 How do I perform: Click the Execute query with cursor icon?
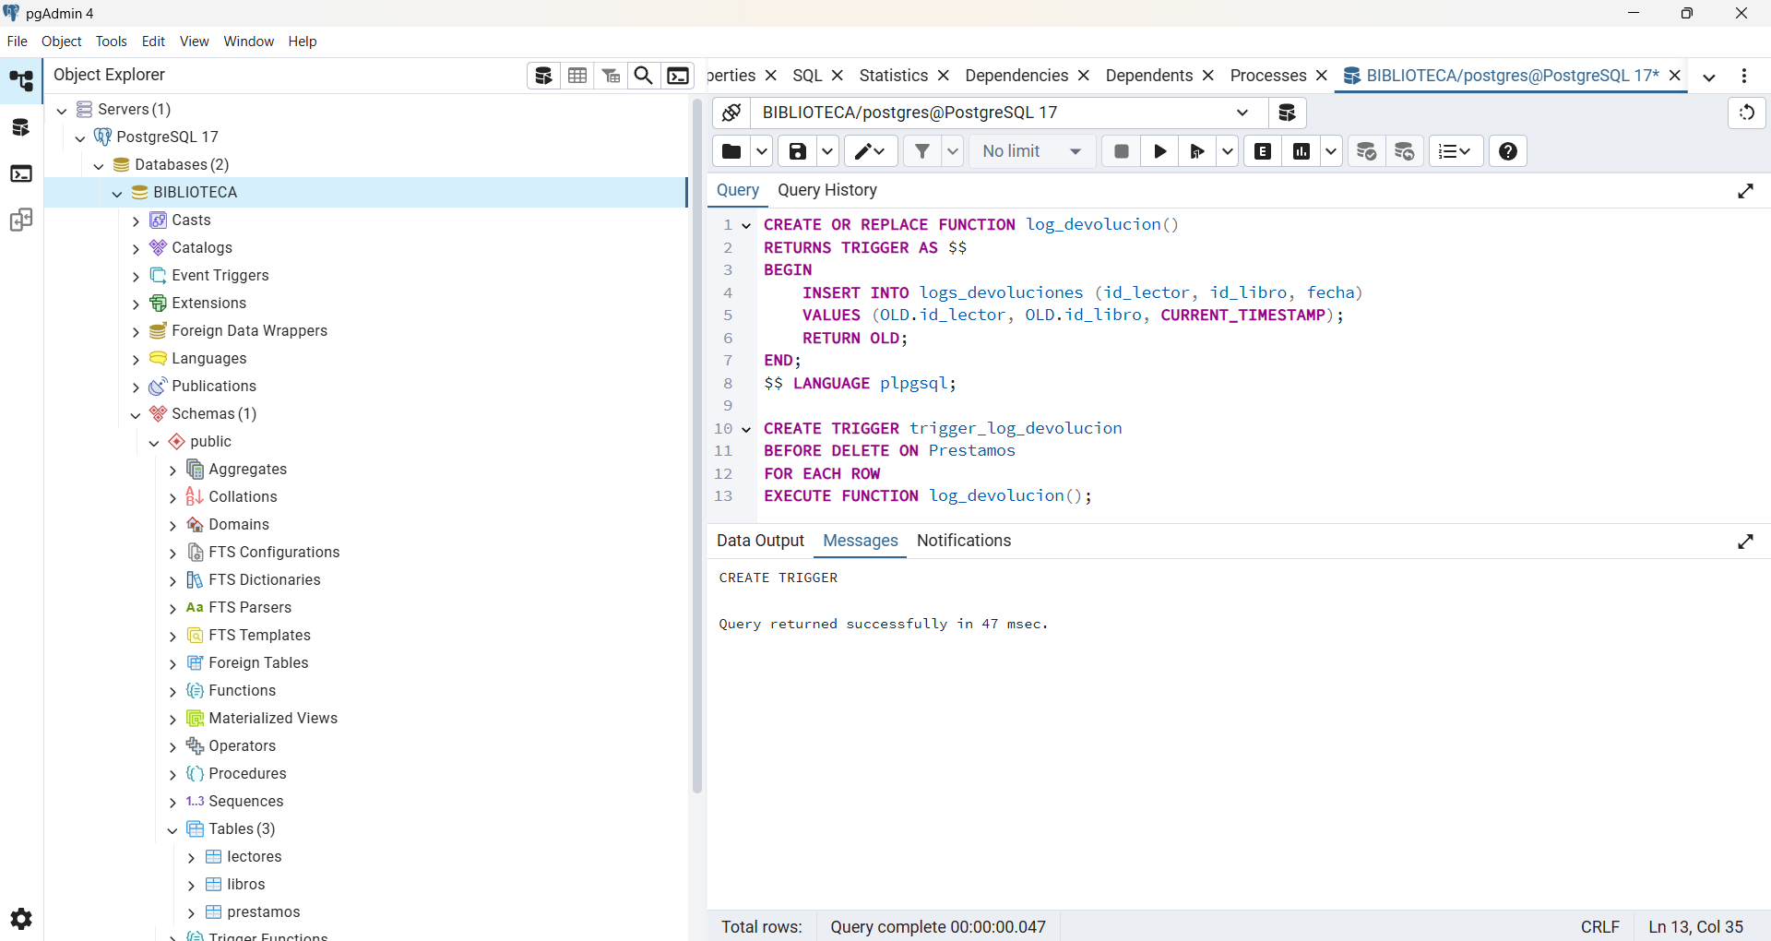pos(1197,151)
